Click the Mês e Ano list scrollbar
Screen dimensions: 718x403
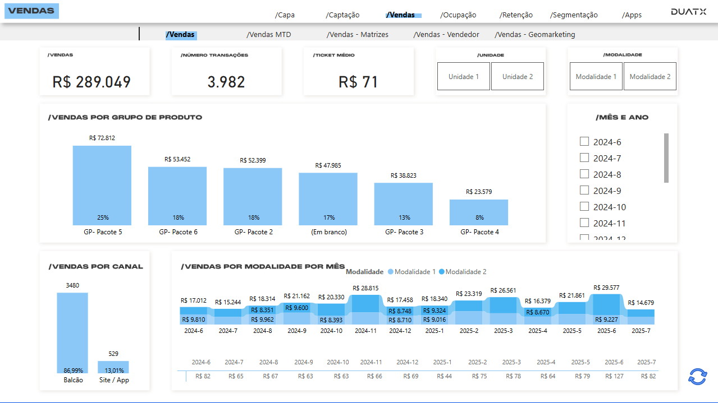[x=667, y=157]
